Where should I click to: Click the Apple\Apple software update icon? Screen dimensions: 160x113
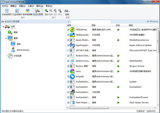coord(72,45)
